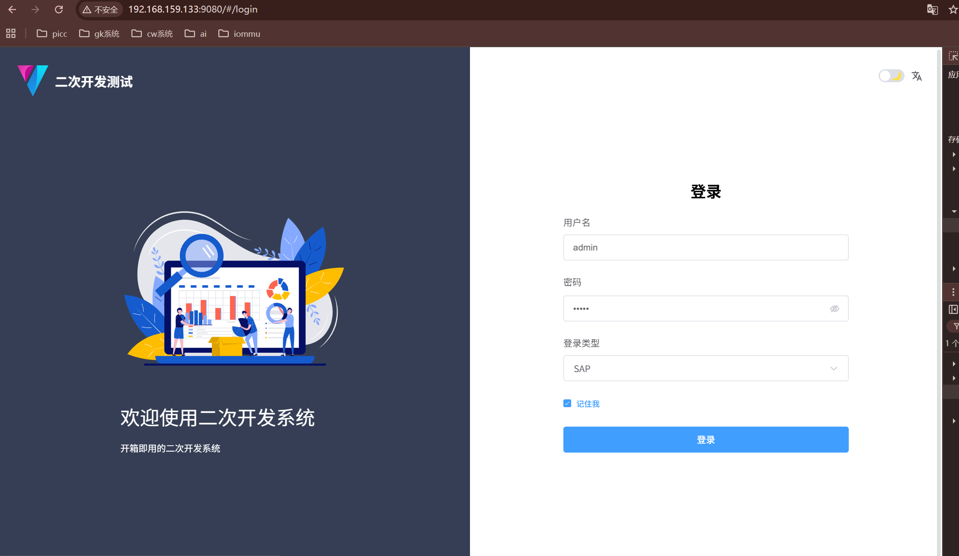This screenshot has width=959, height=556.
Task: Click the dashboard analytics illustration
Action: pyautogui.click(x=234, y=289)
